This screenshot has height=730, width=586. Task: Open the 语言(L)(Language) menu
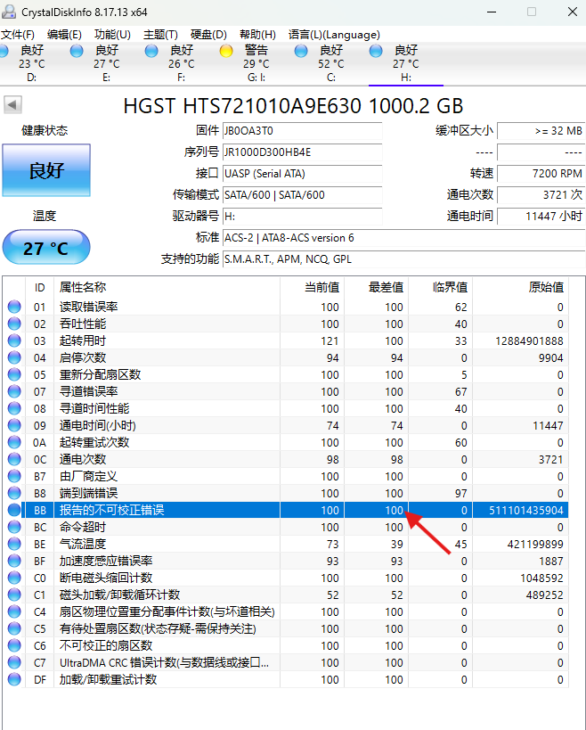pos(334,35)
